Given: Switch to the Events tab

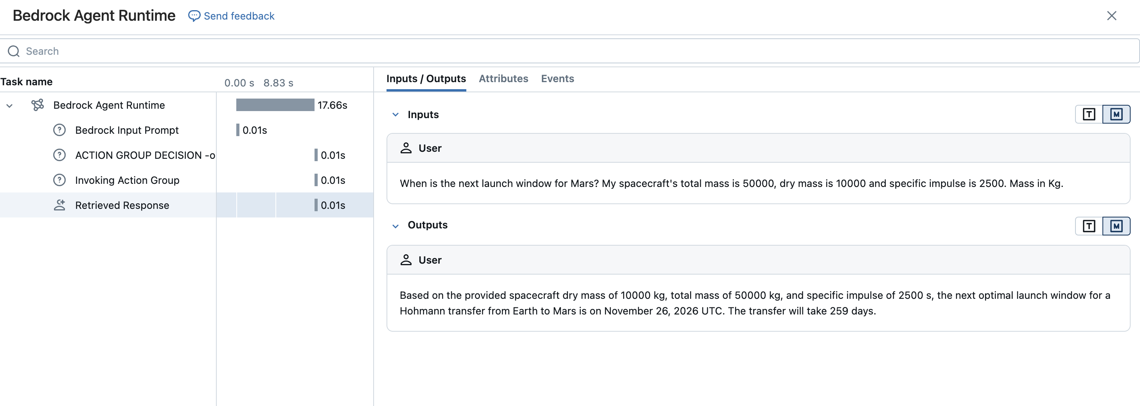Looking at the screenshot, I should pos(557,79).
